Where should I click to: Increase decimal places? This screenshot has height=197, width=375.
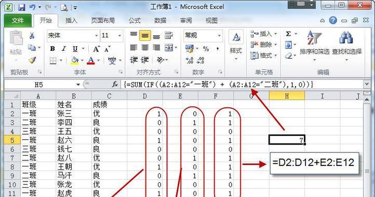pyautogui.click(x=190, y=61)
